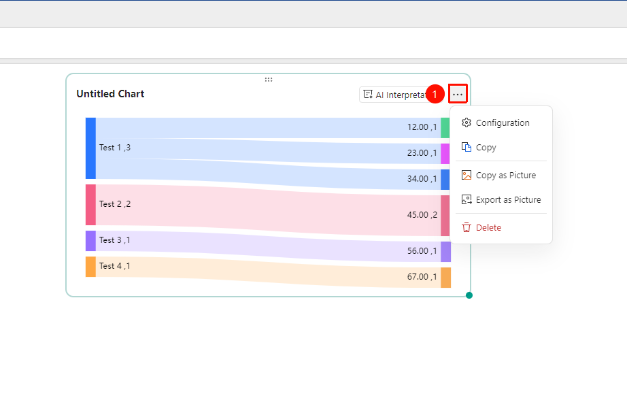The height and width of the screenshot is (396, 627).
Task: Select Copy as Picture menu entry
Action: [501, 175]
